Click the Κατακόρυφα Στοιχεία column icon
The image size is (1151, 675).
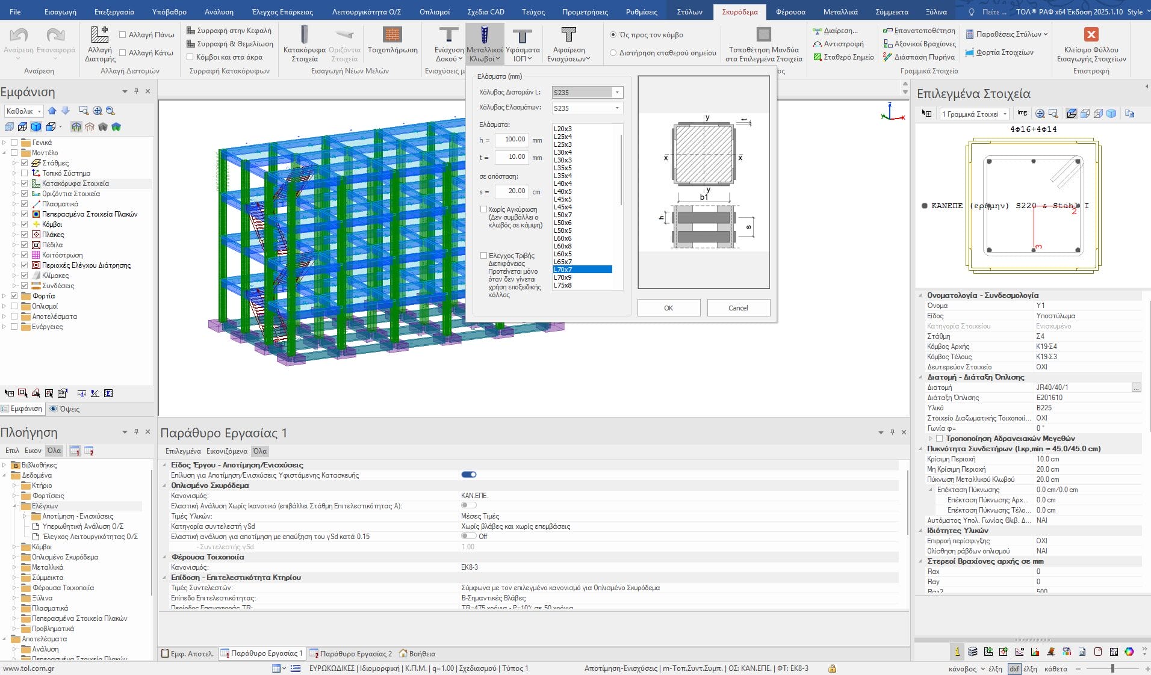coord(304,35)
